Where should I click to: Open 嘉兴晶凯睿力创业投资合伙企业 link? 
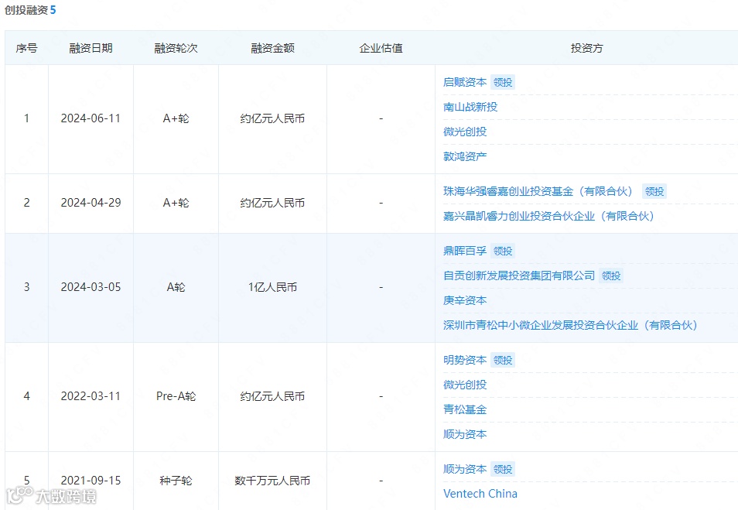551,216
